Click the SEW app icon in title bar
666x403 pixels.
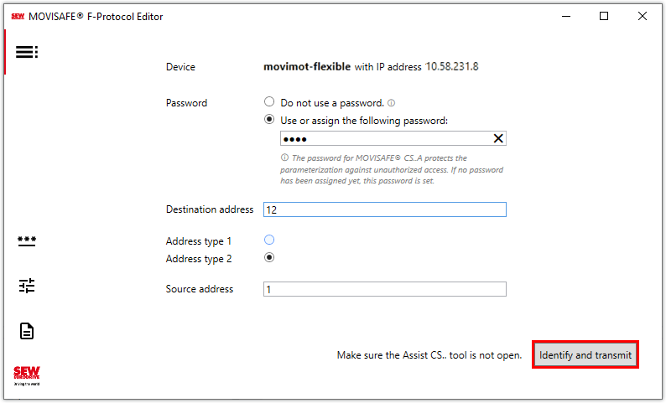[x=18, y=16]
